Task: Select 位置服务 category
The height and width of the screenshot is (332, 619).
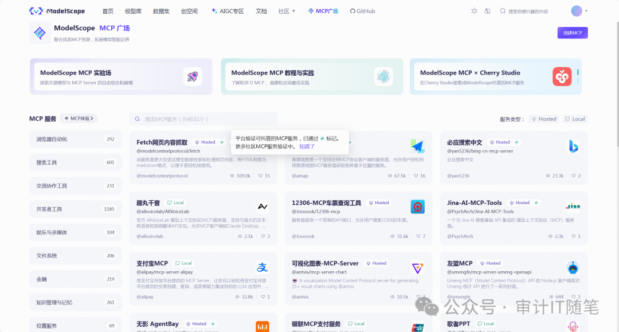Action: point(76,326)
